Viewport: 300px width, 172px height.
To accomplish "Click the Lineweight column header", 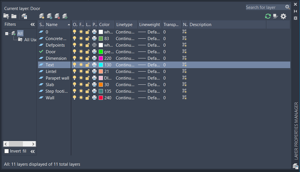I will [x=150, y=25].
